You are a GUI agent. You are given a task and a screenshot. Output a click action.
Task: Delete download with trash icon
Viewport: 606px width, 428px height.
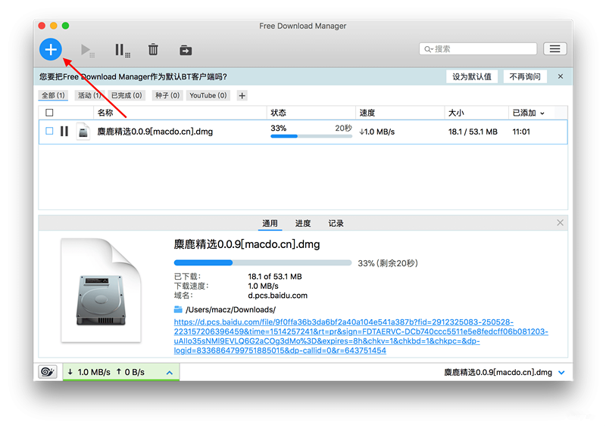pos(153,49)
